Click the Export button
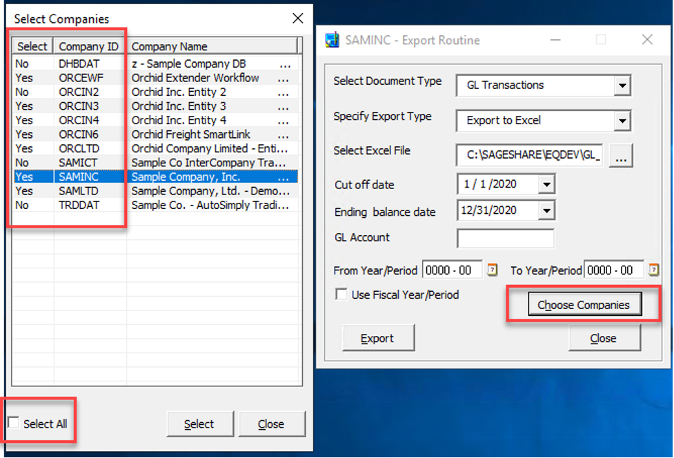The height and width of the screenshot is (458, 674). point(377,339)
